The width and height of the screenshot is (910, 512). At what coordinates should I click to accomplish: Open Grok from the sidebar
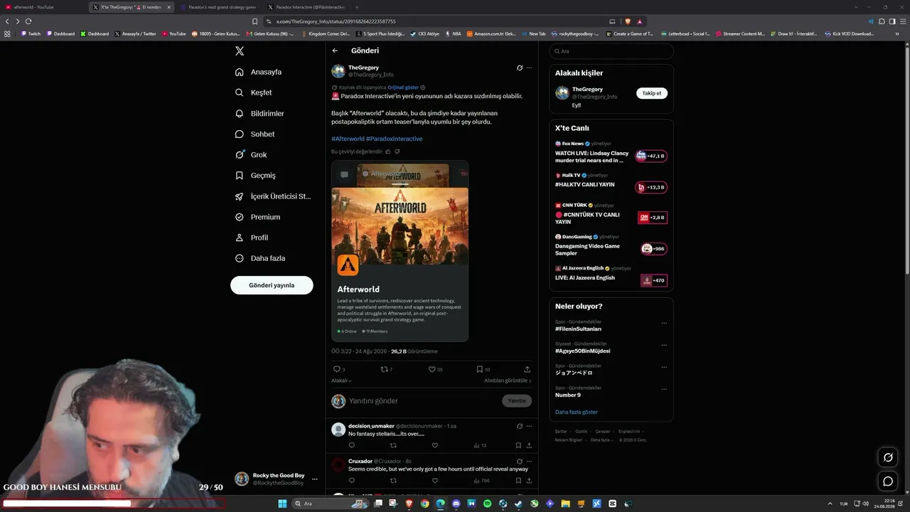click(x=250, y=154)
